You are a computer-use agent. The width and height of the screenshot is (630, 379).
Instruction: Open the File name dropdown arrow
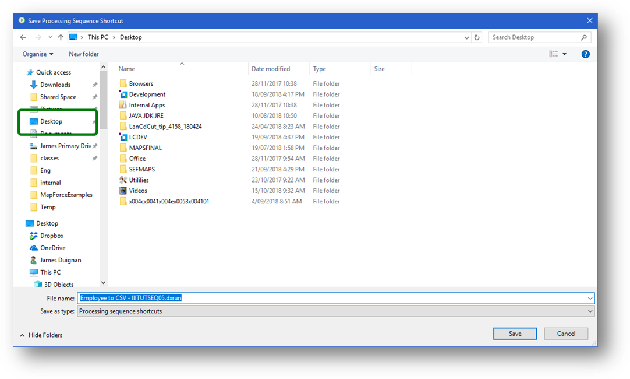tap(590, 298)
